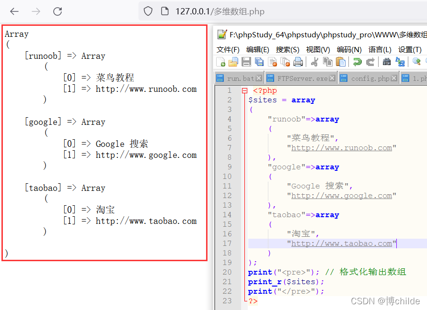The height and width of the screenshot is (310, 427).
Task: Open the 编辑(E) menu
Action: [258, 49]
